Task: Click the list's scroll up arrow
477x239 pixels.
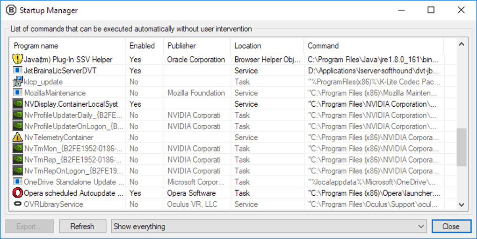Action: click(x=461, y=45)
